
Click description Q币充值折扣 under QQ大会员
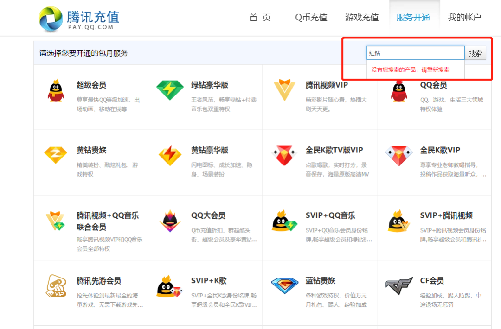click(225, 234)
